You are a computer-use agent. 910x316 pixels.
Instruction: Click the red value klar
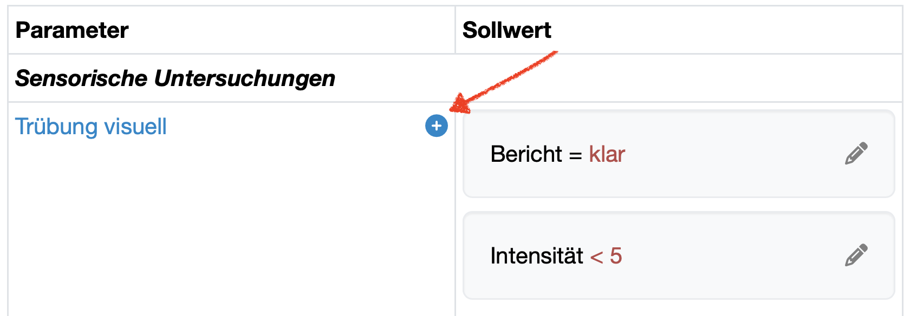[607, 154]
